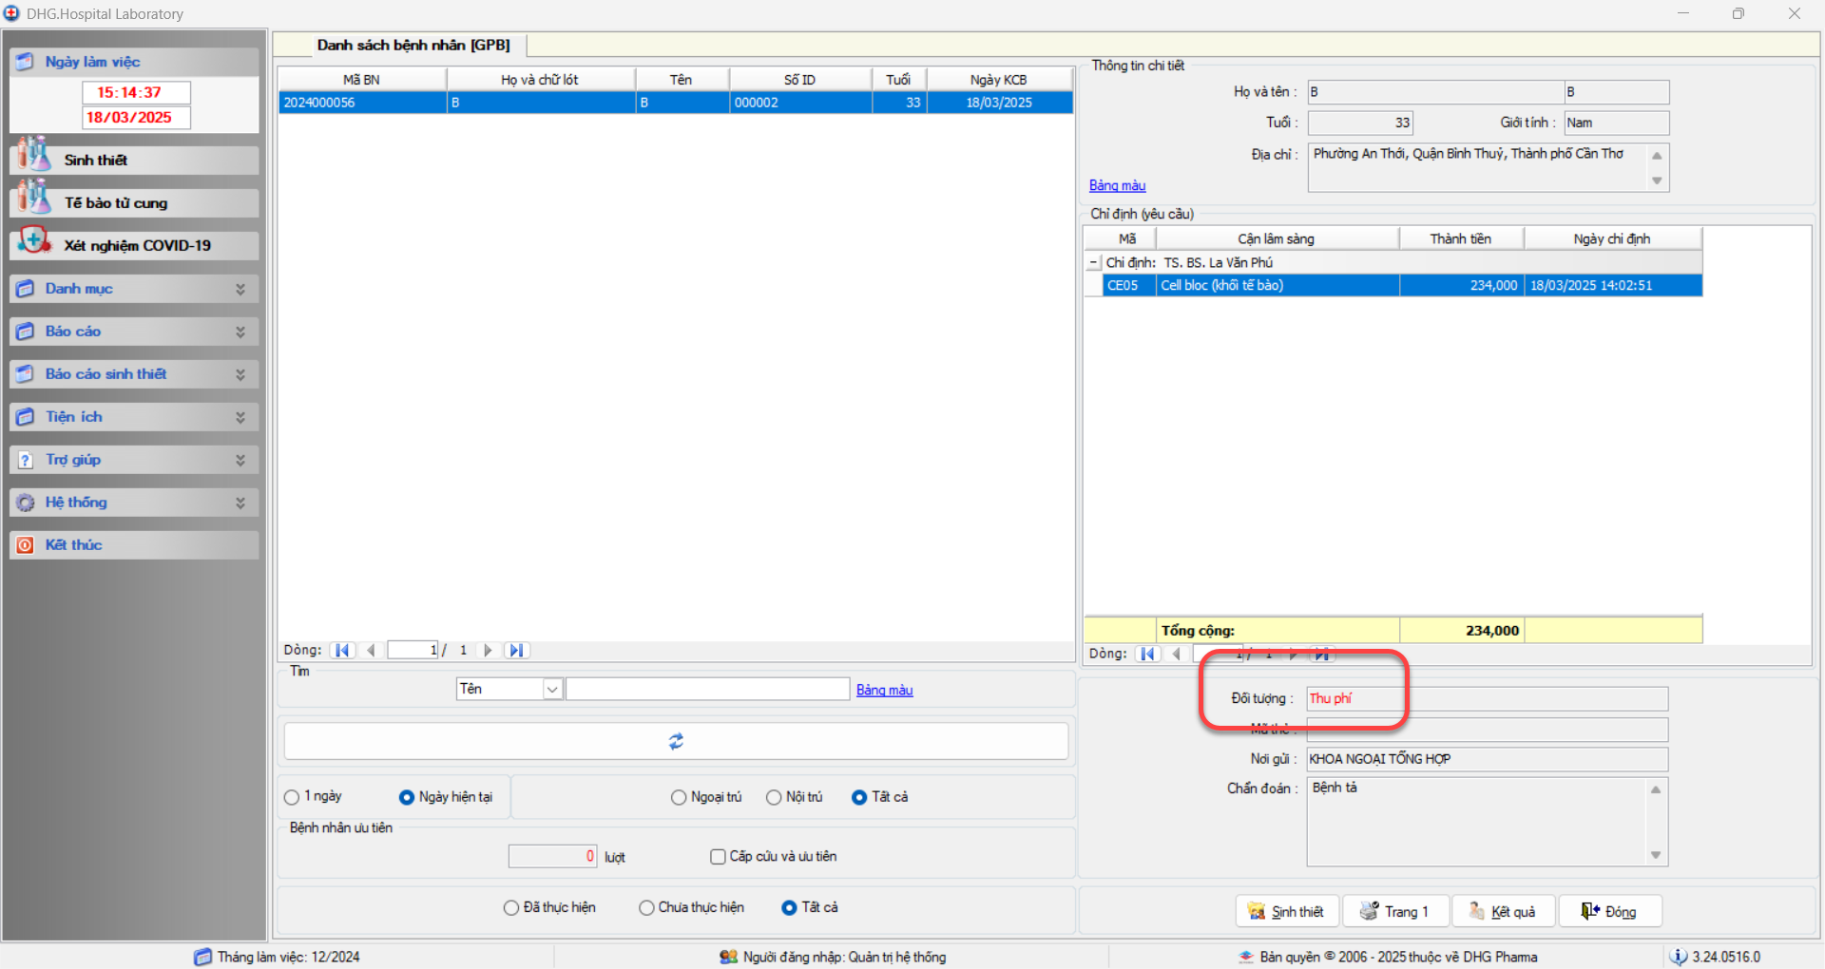1825x969 pixels.
Task: Sort by Mã BN column header
Action: (361, 80)
